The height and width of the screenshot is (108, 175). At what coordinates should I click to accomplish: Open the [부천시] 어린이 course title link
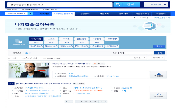point(43,84)
